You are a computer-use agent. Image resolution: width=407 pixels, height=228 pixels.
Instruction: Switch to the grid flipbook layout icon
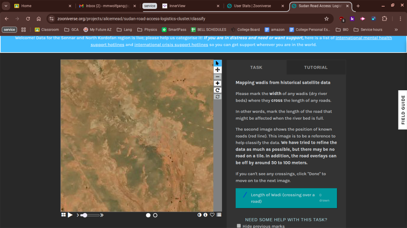[64, 215]
